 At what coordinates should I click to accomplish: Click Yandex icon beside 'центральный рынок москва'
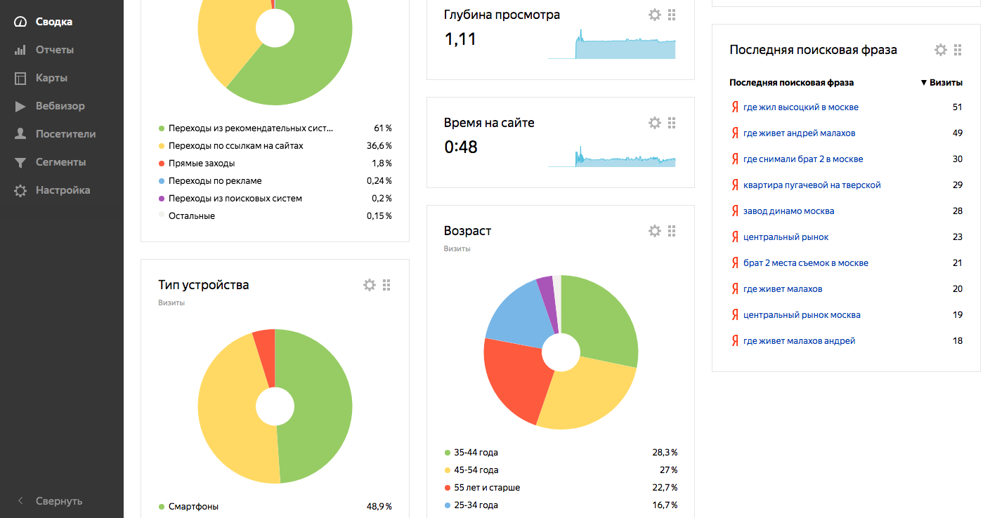coord(735,314)
